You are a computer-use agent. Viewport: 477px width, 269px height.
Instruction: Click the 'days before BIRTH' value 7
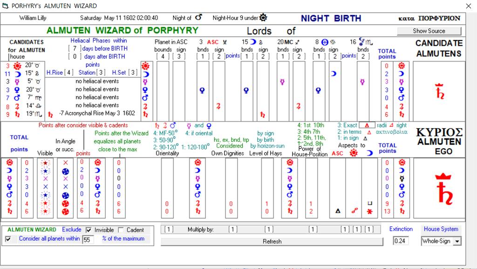point(75,48)
